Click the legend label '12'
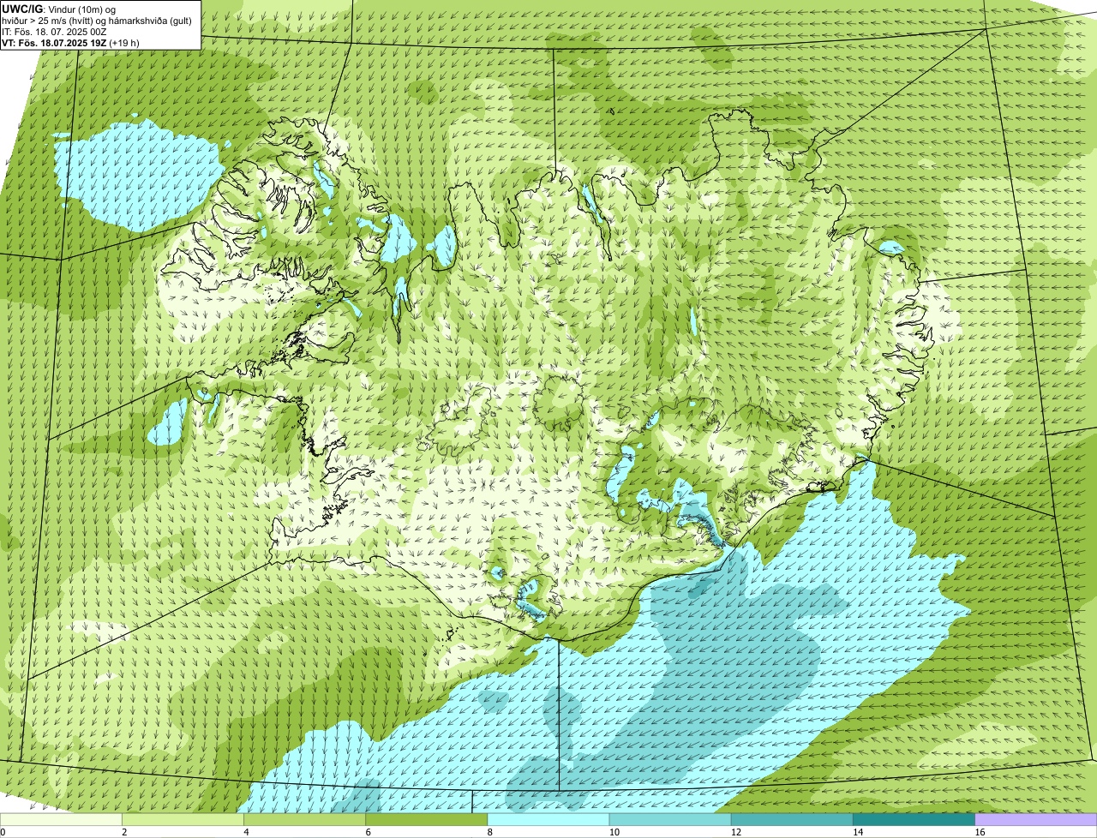1097x838 pixels. point(735,832)
